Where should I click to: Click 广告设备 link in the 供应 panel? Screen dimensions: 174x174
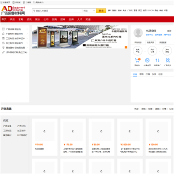click(7, 126)
